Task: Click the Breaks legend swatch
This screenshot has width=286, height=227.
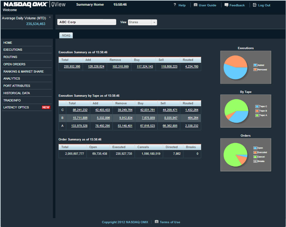Action: tap(255, 161)
